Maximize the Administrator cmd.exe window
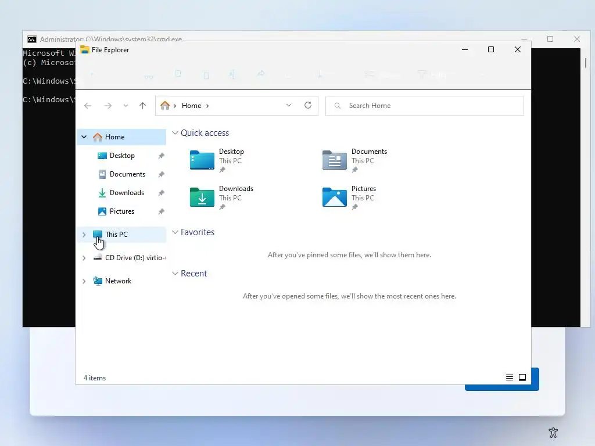This screenshot has width=595, height=446. [x=550, y=39]
